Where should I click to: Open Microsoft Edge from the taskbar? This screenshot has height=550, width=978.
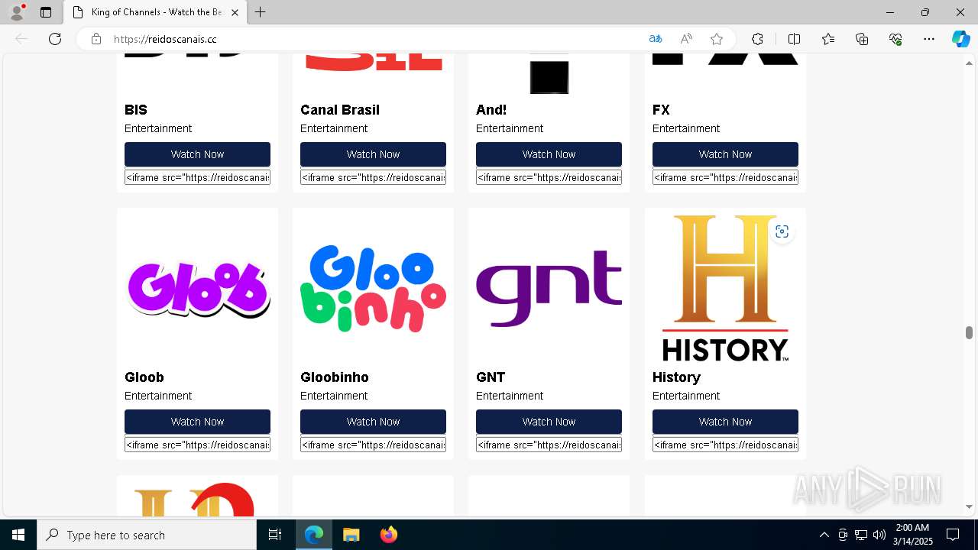314,535
